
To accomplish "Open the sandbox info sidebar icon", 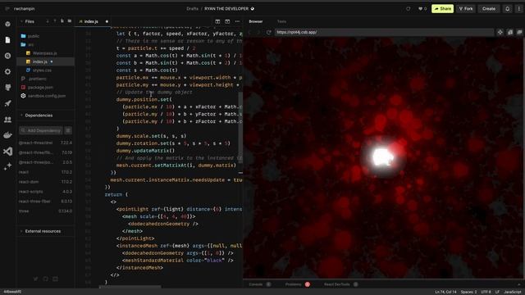I will [7, 24].
